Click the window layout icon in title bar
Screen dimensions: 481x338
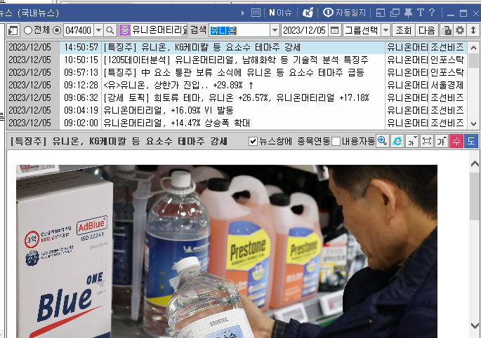click(x=381, y=13)
